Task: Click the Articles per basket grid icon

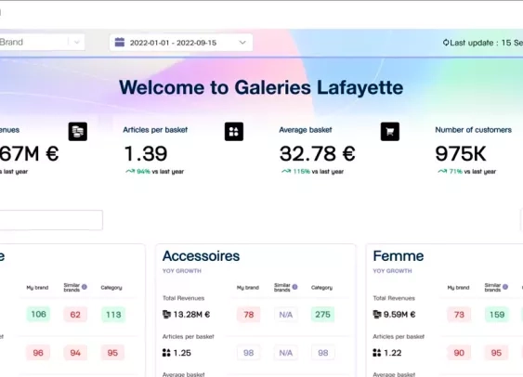Action: pos(234,132)
